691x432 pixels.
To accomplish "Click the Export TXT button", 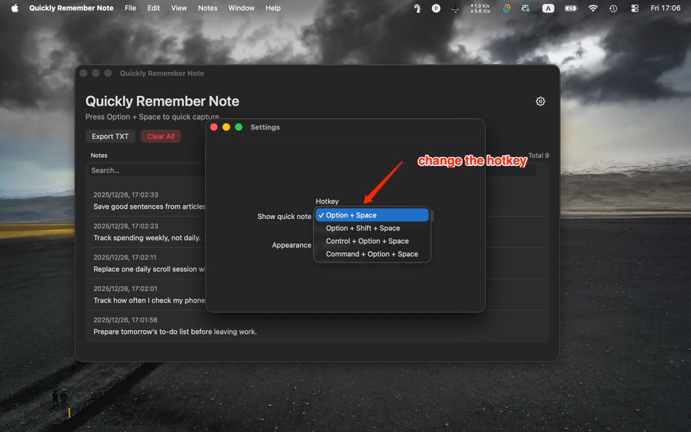I will pos(110,136).
